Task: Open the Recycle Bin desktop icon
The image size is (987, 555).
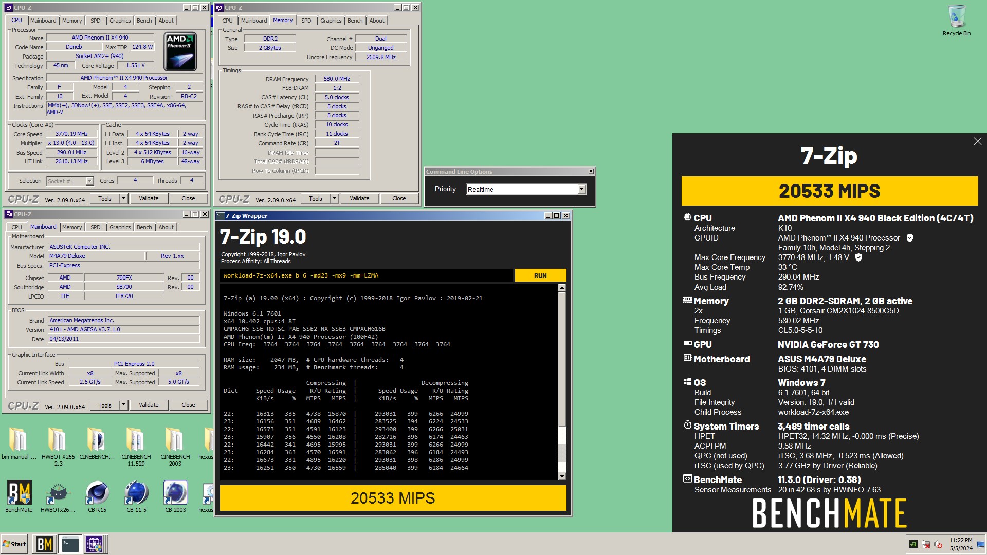Action: coord(957,21)
